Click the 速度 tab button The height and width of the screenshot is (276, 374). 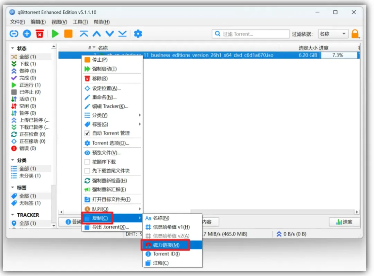(344, 222)
